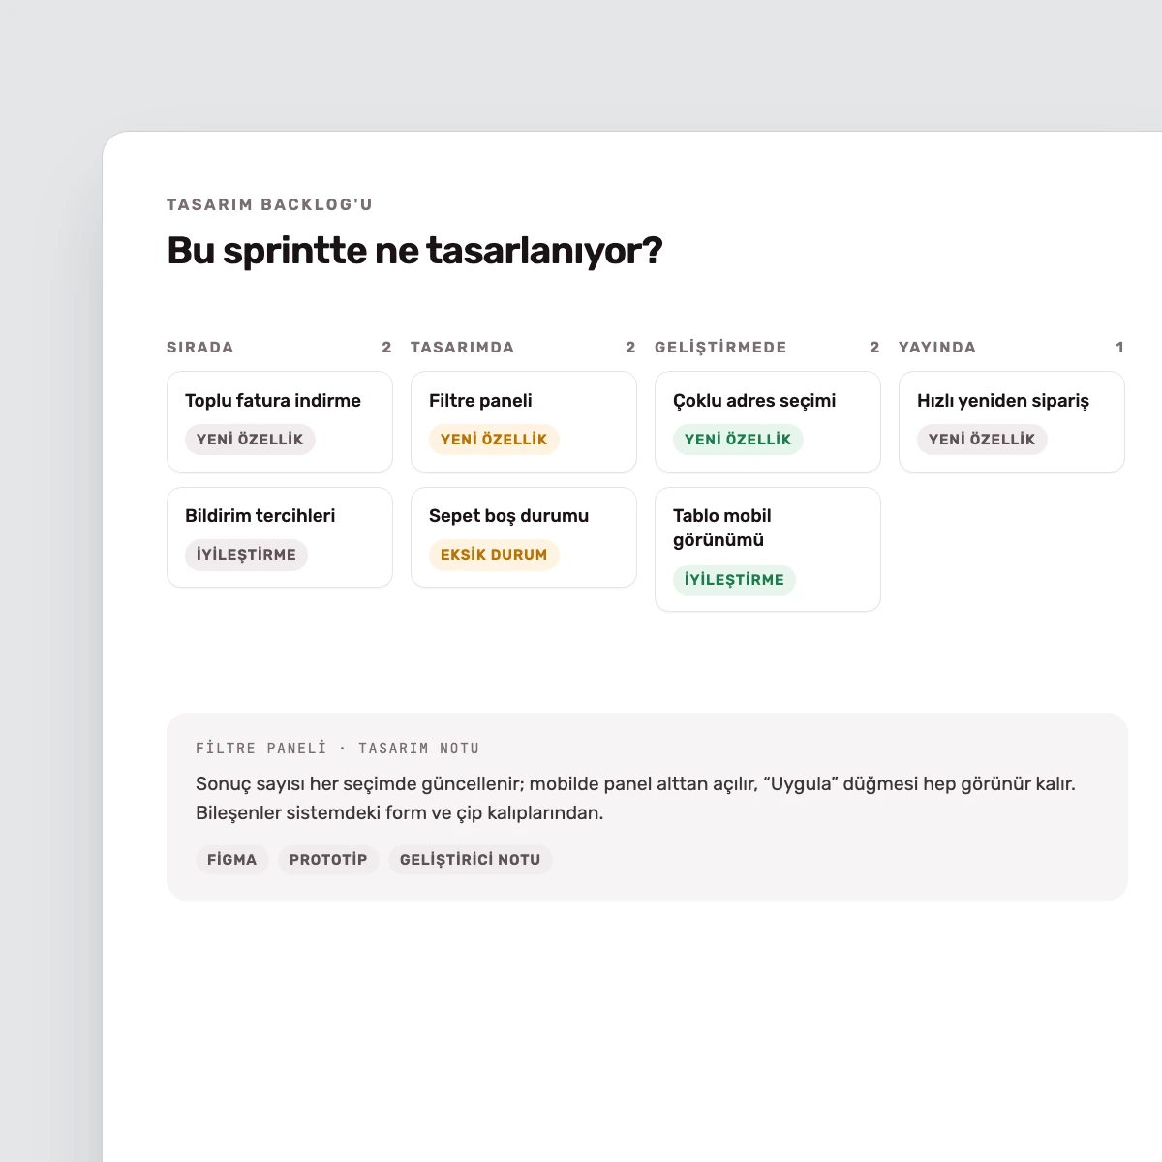
Task: Click the YAYINDA column header
Action: pyautogui.click(x=937, y=348)
